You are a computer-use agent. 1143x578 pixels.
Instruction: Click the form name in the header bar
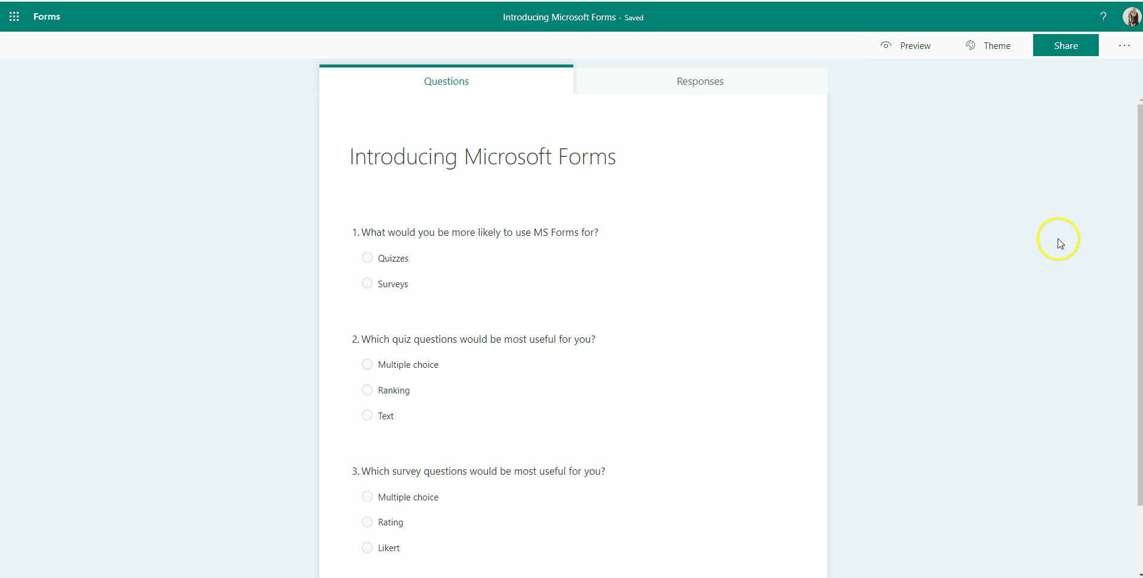coord(559,17)
